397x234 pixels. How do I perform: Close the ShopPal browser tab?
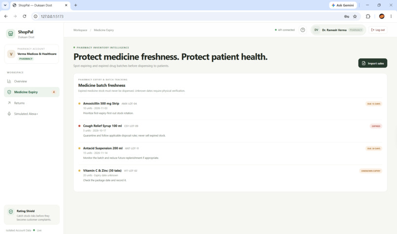[66, 5]
